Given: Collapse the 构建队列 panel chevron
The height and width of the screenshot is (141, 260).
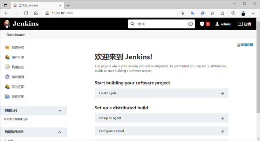Looking at the screenshot, I should pos(60,111).
